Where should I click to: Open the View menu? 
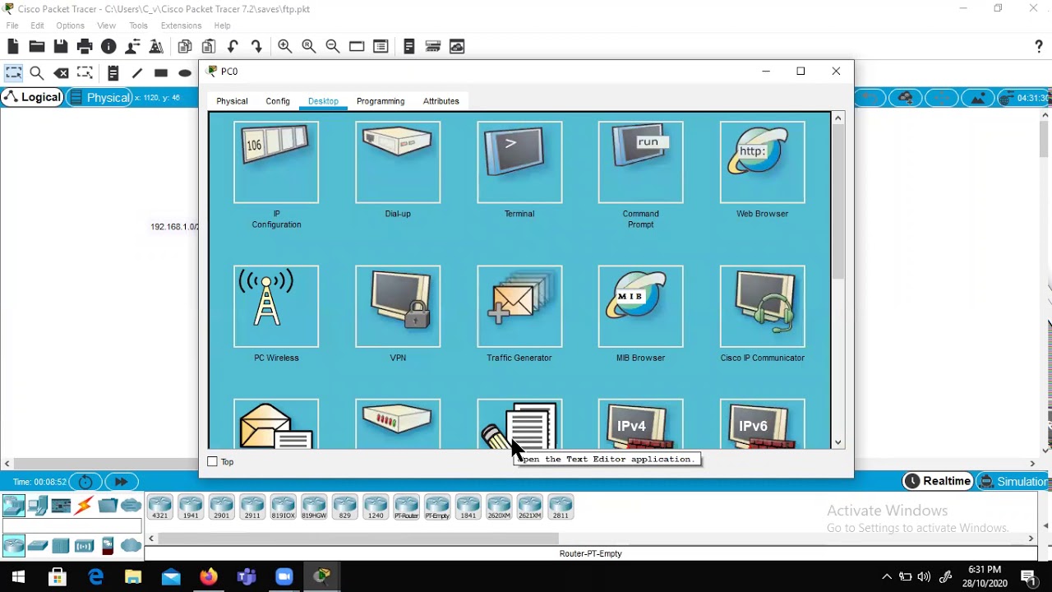[x=107, y=25]
